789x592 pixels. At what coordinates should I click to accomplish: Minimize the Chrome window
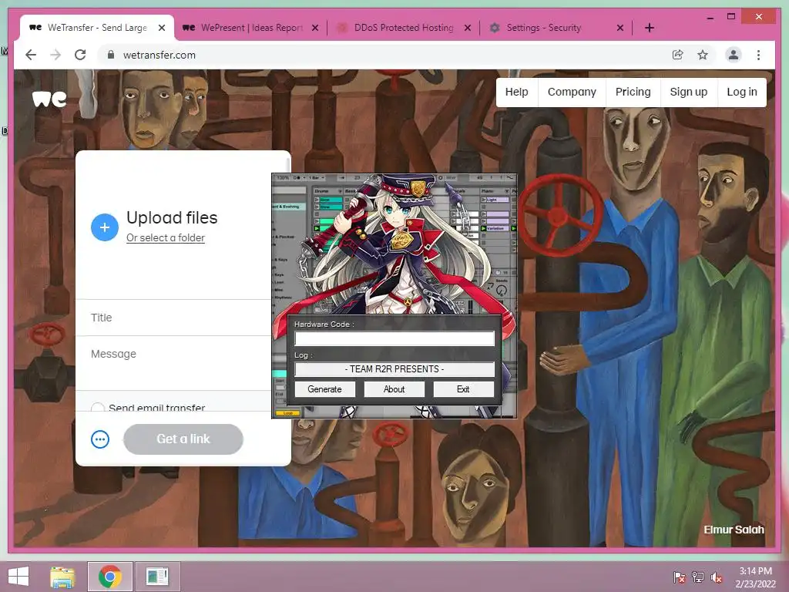point(710,17)
